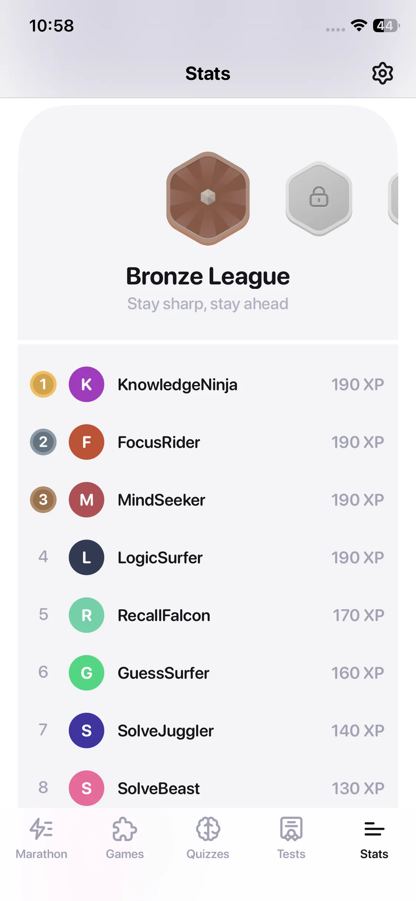The image size is (416, 901).
Task: Select the Stats tab
Action: 374,838
